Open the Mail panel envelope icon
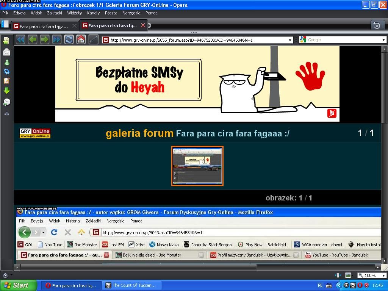This screenshot has height=291, width=388. pos(6,52)
